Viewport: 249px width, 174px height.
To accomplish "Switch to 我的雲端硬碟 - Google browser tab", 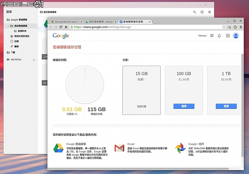I will 101,22.
